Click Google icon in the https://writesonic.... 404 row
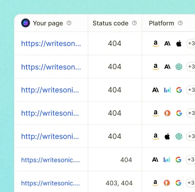Image resolution: width=195 pixels, height=192 pixels. point(178,160)
